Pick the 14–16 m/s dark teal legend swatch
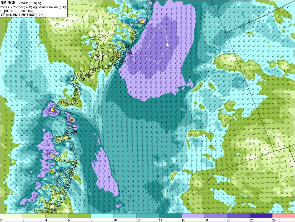 click(170, 216)
